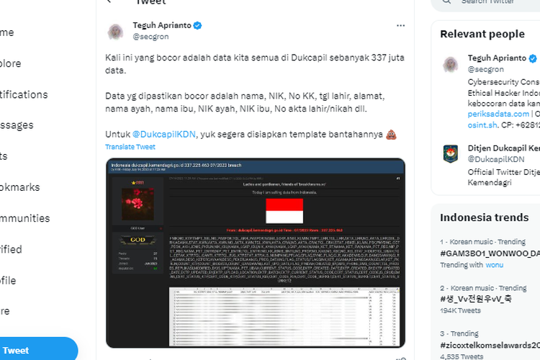The image size is (540, 360).
Task: Open the periksadata.com link in bio
Action: [498, 114]
